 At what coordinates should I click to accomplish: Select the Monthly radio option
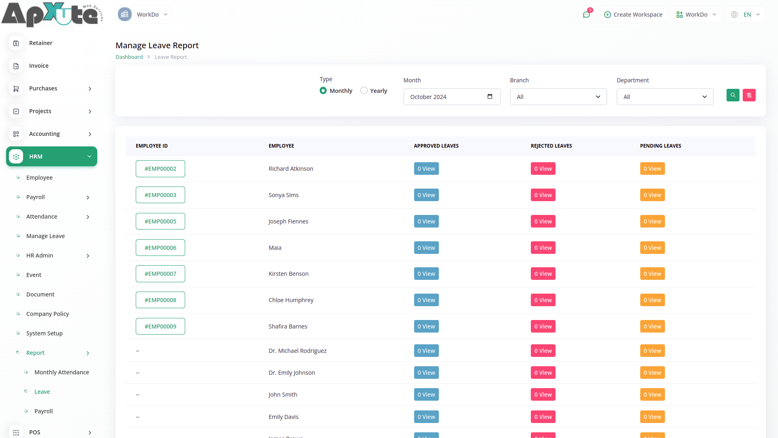323,91
